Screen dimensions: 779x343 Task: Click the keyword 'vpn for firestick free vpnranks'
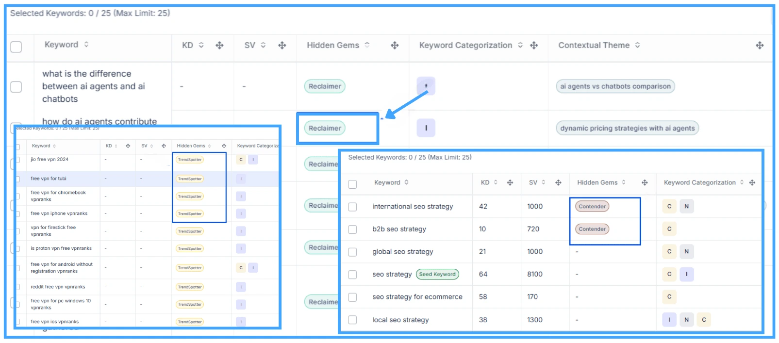pyautogui.click(x=53, y=231)
